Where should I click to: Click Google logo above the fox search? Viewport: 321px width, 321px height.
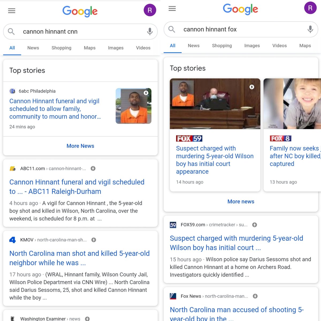[240, 9]
